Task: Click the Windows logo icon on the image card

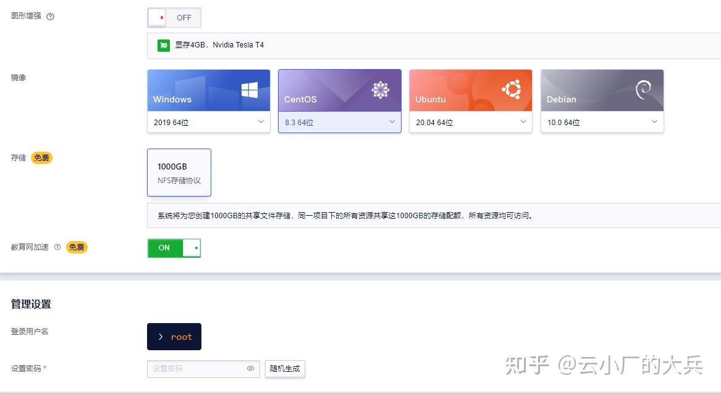Action: coord(250,89)
